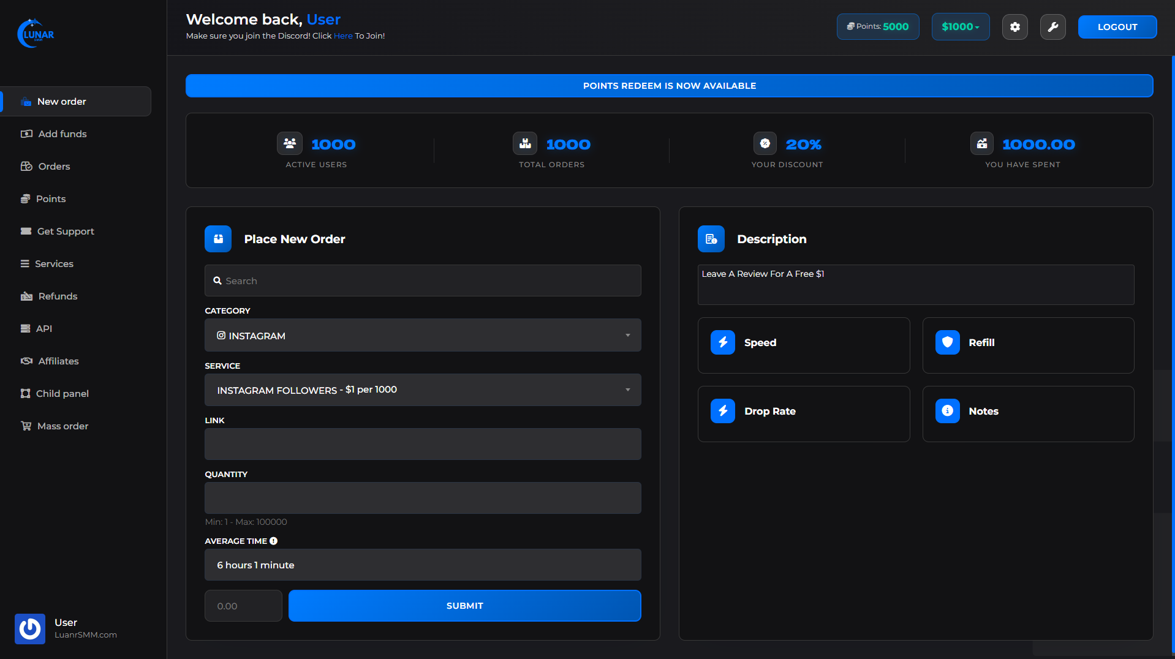Click the Speed lightning icon
Screen dimensions: 1175x659
tap(723, 342)
